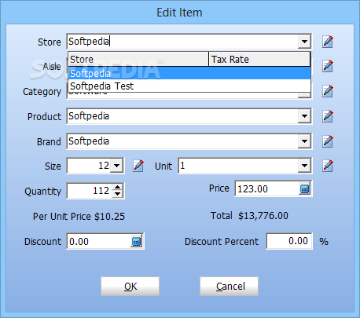360x318 pixels.
Task: Click the edit pencil icon beside Size
Action: [x=138, y=166]
